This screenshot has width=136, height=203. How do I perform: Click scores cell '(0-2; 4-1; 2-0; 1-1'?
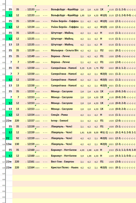coord(125,132)
